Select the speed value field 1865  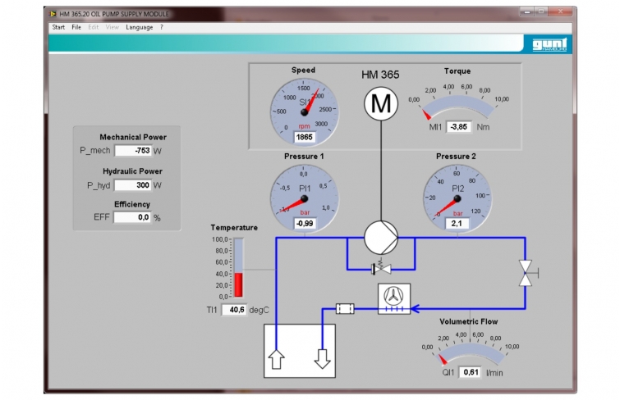click(305, 137)
